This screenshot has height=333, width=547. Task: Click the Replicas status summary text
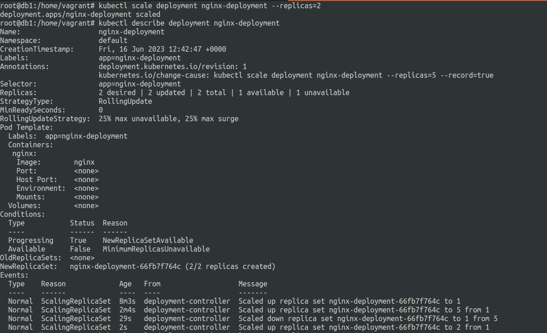point(224,93)
